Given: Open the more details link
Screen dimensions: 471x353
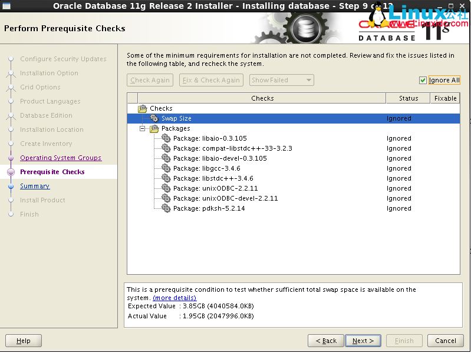Looking at the screenshot, I should 174,298.
